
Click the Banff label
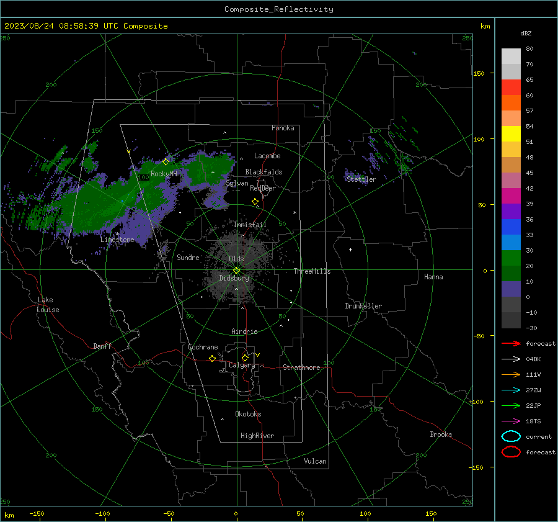pos(102,346)
